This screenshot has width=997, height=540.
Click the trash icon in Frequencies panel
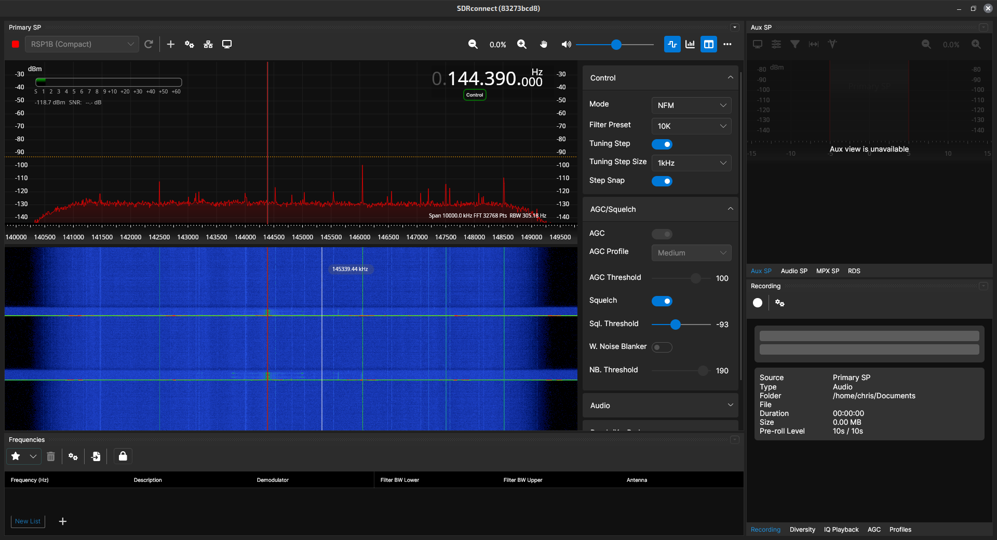pyautogui.click(x=50, y=456)
